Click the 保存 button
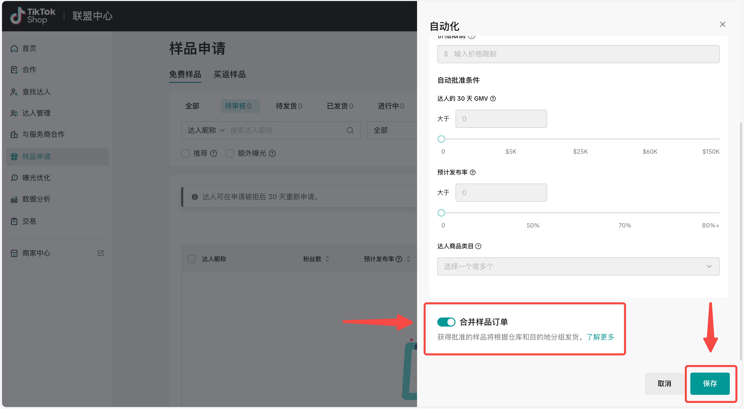The image size is (744, 409). [710, 383]
